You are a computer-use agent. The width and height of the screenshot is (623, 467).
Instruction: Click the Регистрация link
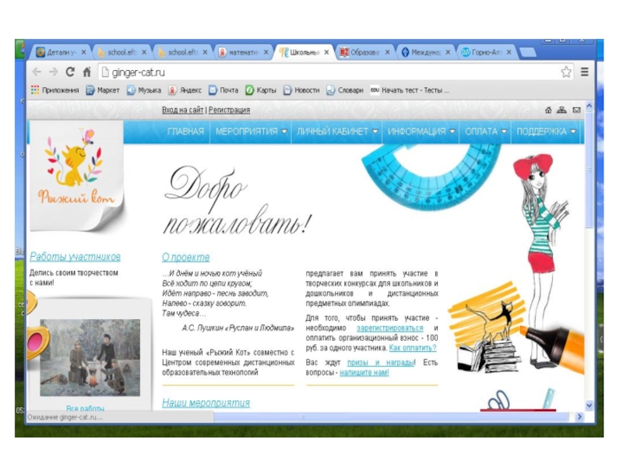point(229,110)
